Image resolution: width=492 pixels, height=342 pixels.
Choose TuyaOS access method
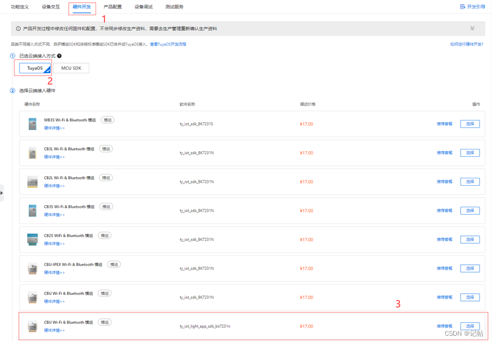pos(35,68)
